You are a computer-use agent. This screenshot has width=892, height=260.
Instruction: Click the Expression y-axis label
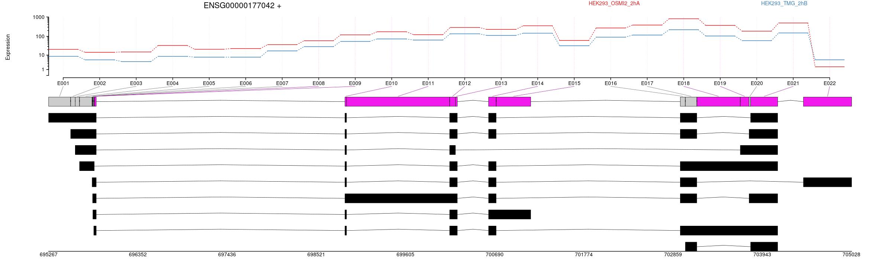(8, 47)
